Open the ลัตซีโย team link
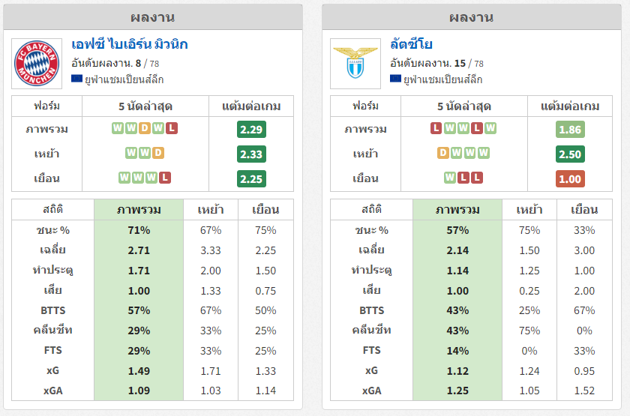Screen dimensions: 630x416 tap(411, 44)
